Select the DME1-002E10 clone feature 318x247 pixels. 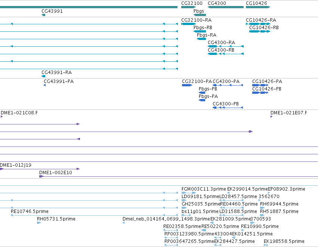179,176
